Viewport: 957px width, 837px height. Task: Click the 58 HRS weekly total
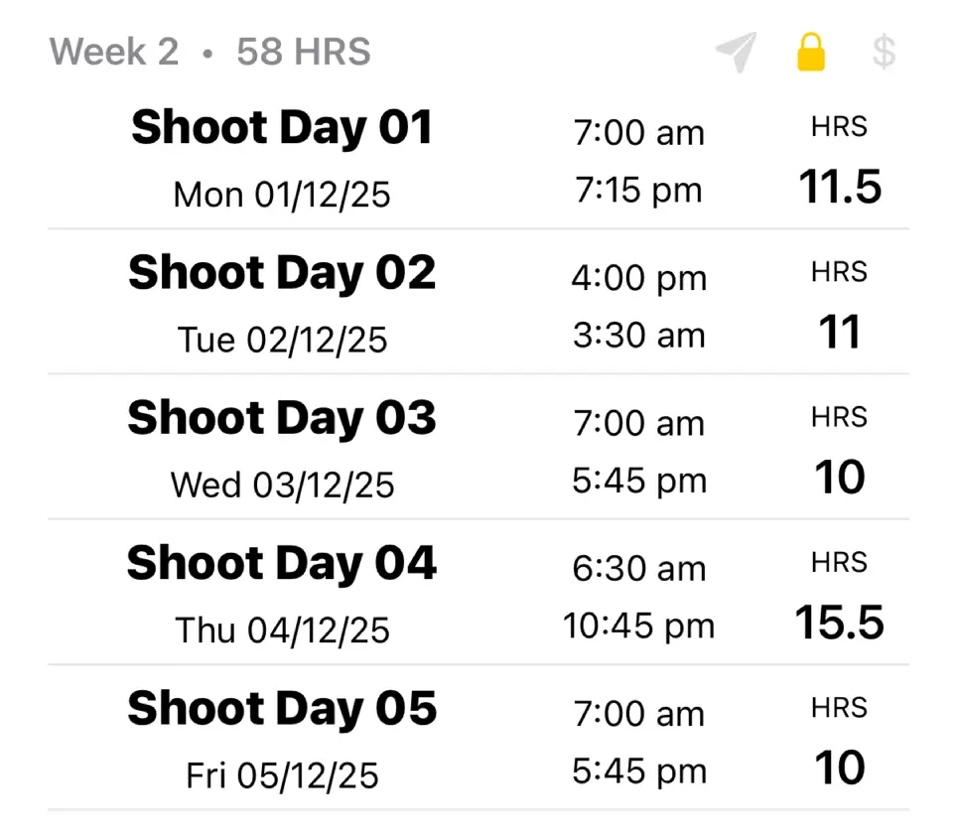coord(301,52)
